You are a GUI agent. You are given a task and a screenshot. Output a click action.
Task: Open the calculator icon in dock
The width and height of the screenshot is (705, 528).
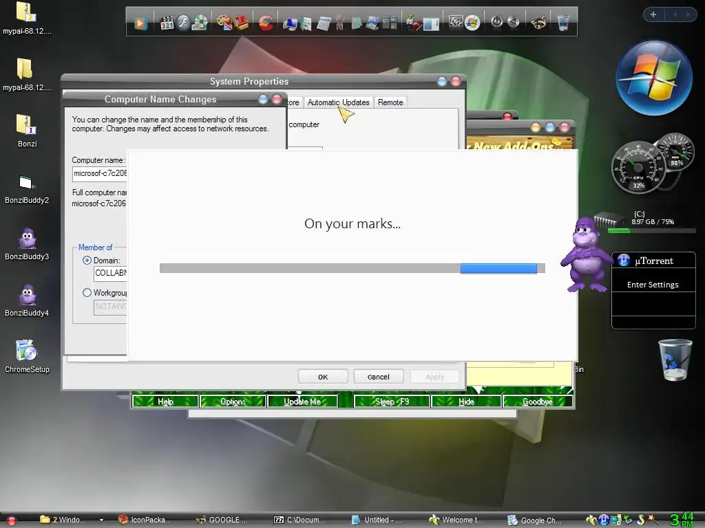[x=324, y=23]
